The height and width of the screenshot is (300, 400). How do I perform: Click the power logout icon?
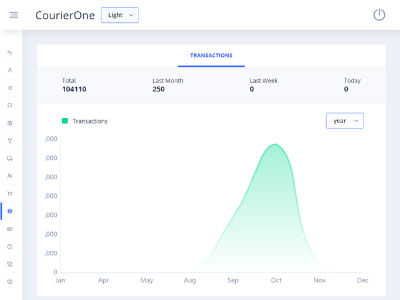[x=379, y=15]
